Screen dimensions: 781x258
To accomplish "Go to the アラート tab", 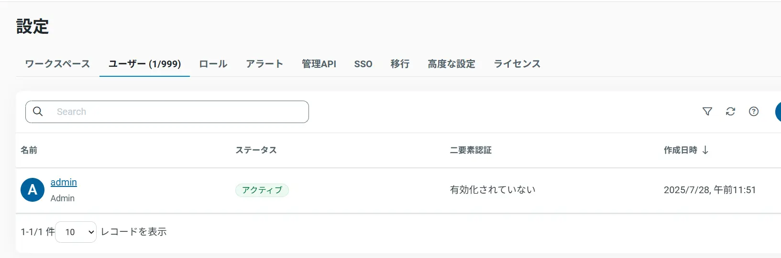I will click(264, 64).
